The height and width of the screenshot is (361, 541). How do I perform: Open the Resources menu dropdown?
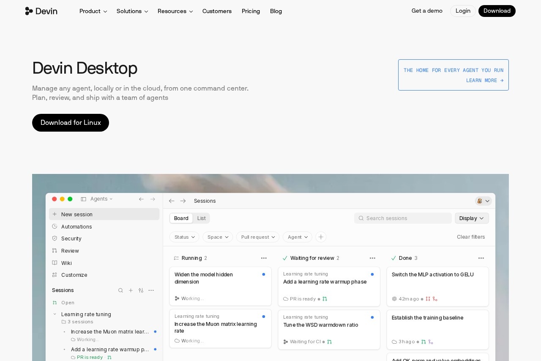coord(175,11)
